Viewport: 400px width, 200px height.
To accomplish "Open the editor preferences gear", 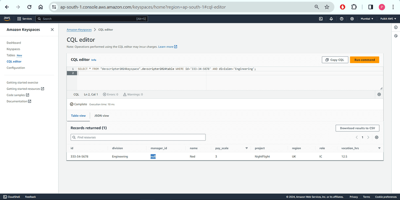I will coord(379,95).
